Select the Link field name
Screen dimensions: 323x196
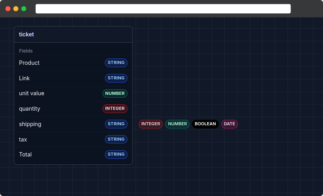(x=24, y=78)
